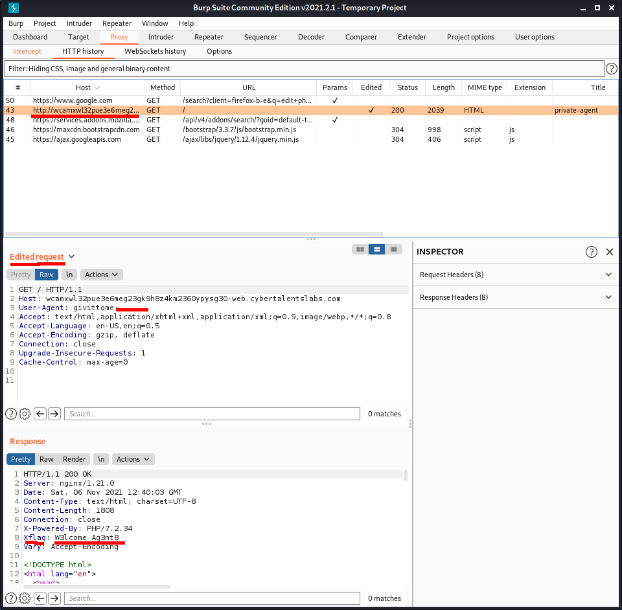Open proxy Options sub-tab
The width and height of the screenshot is (622, 610).
point(219,51)
